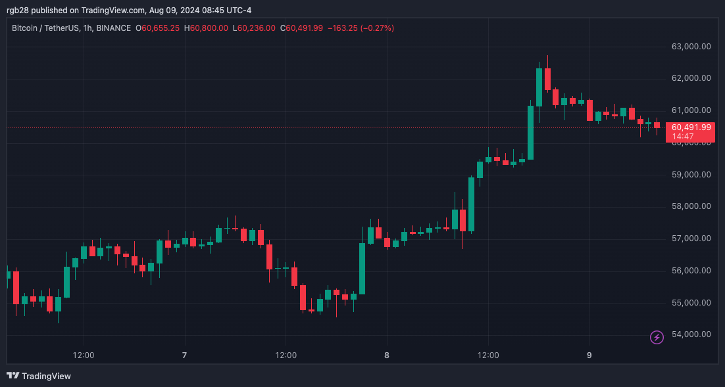Click the TradingView logo icon
This screenshot has width=725, height=387.
click(12, 376)
